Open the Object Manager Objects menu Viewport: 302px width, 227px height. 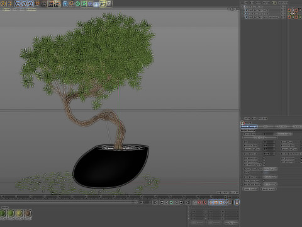266,3
